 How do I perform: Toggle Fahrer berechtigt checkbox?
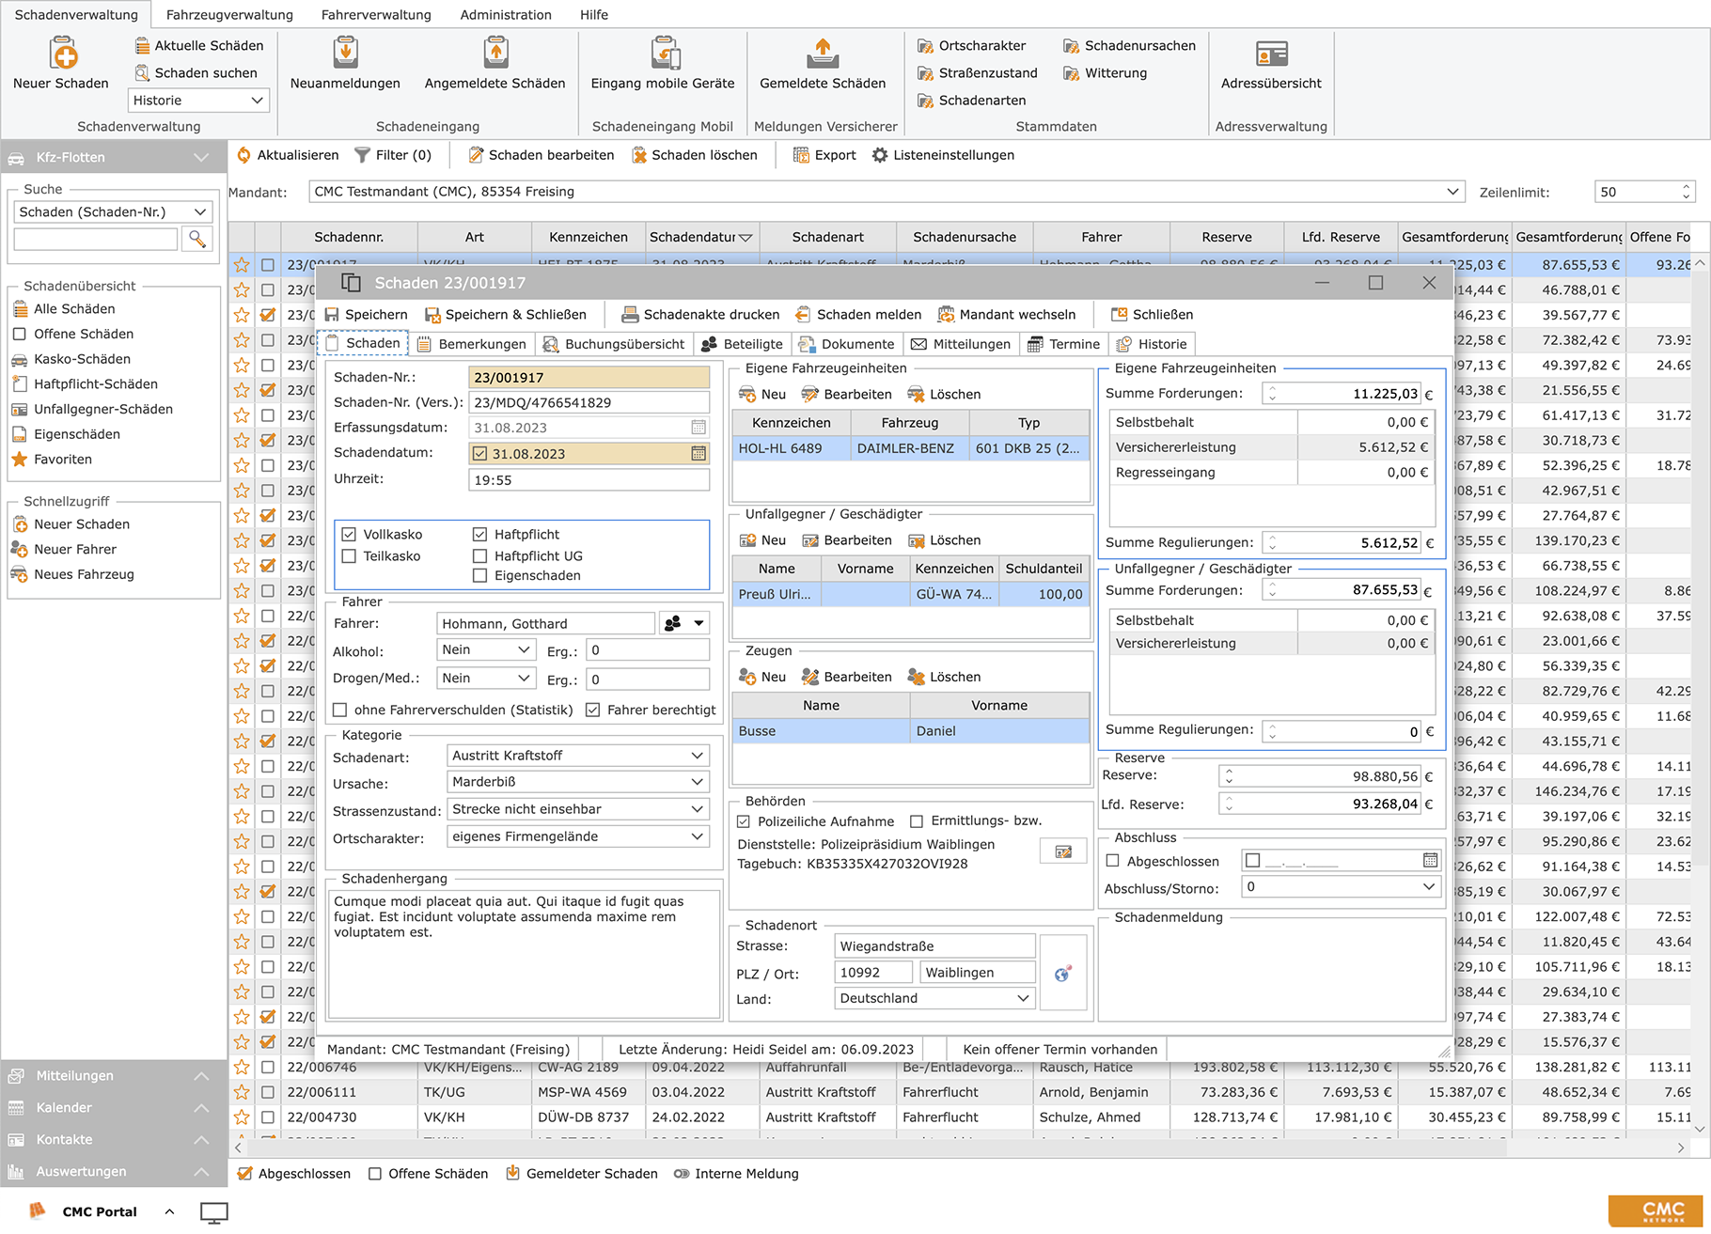click(x=593, y=711)
